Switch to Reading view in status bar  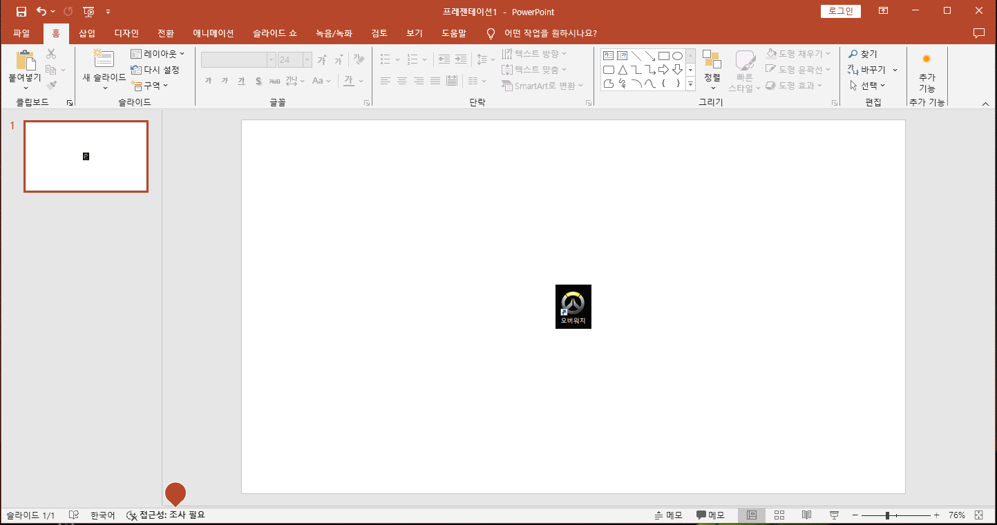coord(806,515)
